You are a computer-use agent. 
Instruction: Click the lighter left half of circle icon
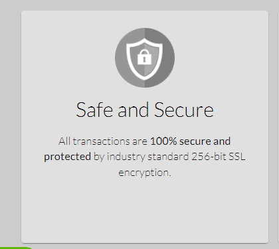(130, 58)
